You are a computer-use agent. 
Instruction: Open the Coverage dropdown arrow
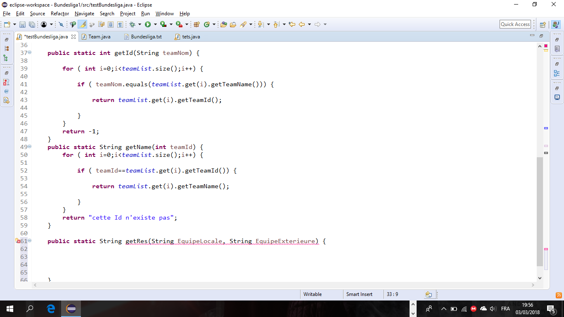point(171,24)
